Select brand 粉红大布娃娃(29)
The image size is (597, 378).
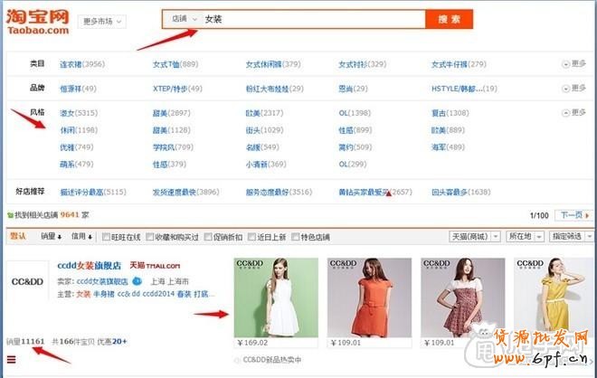click(274, 89)
